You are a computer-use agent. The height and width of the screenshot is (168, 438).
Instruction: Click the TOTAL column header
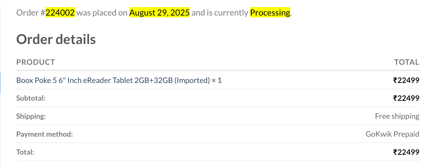(406, 62)
